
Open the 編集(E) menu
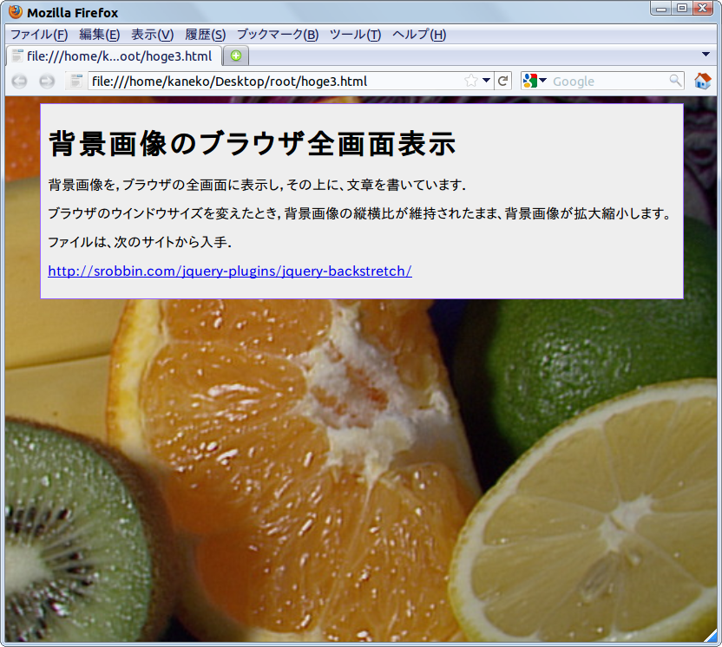(100, 35)
